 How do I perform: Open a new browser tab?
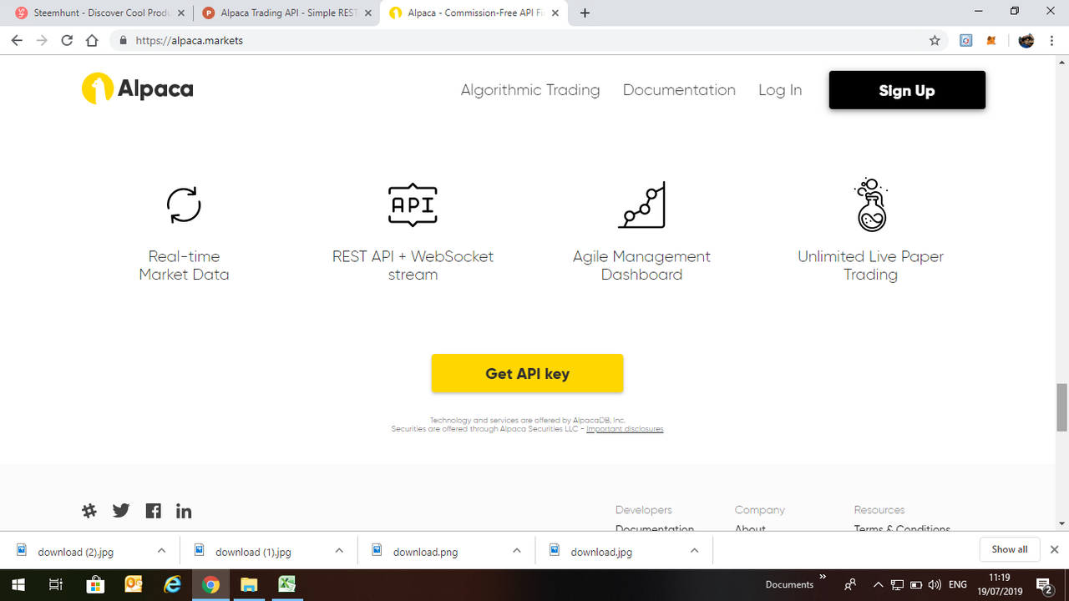pyautogui.click(x=585, y=13)
